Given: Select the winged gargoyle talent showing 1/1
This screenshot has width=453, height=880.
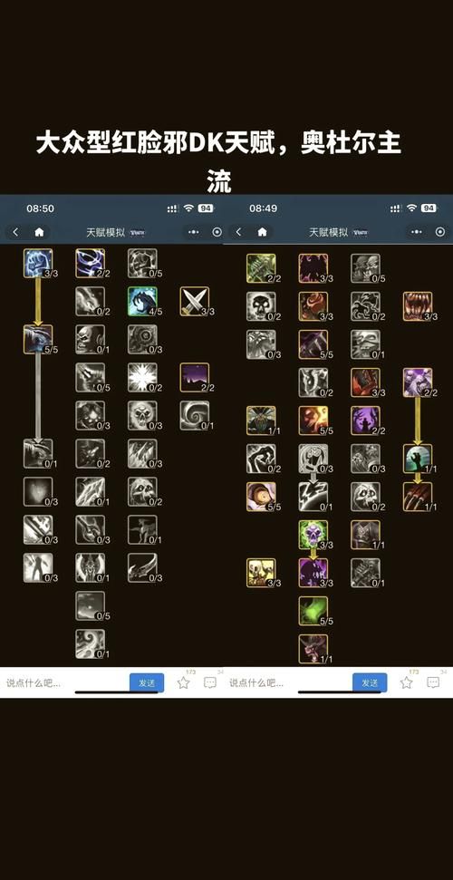Looking at the screenshot, I should point(313,649).
